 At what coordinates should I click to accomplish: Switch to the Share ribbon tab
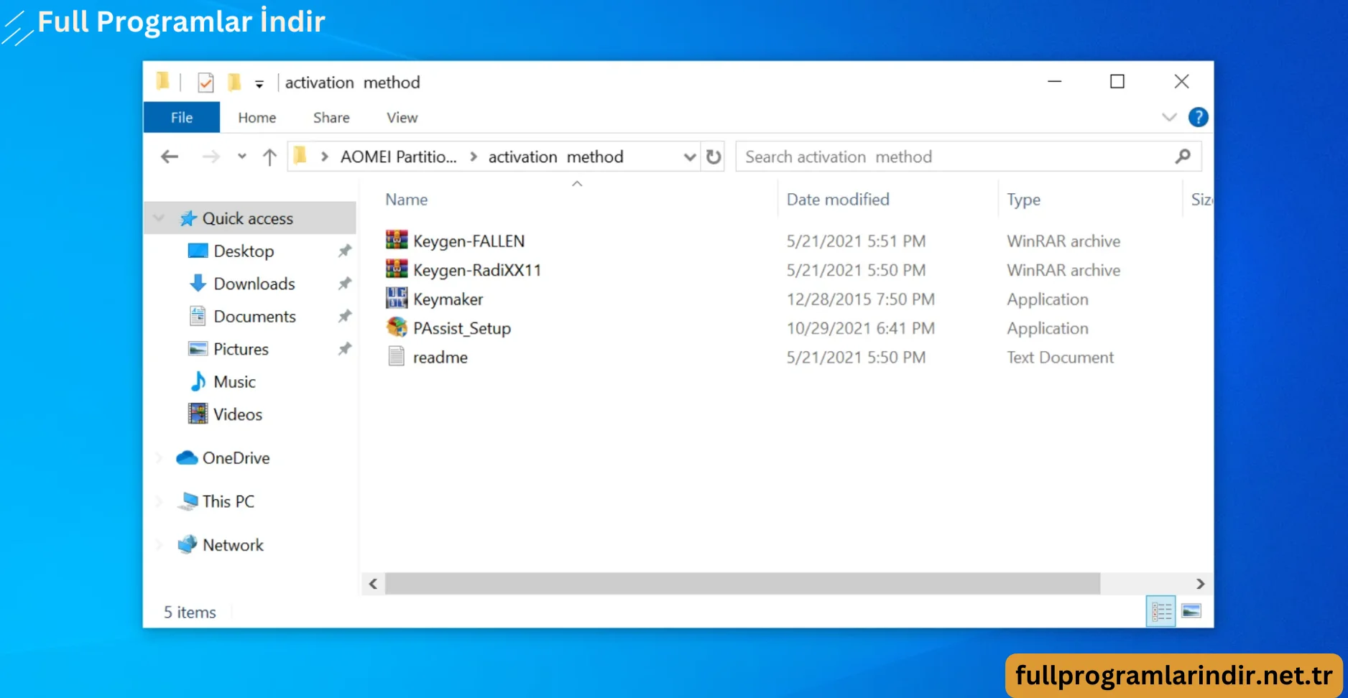point(331,117)
